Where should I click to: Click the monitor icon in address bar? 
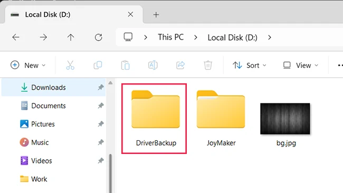click(128, 37)
